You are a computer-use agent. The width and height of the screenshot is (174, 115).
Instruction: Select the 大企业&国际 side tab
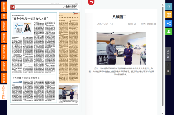pyautogui.click(x=3, y=92)
